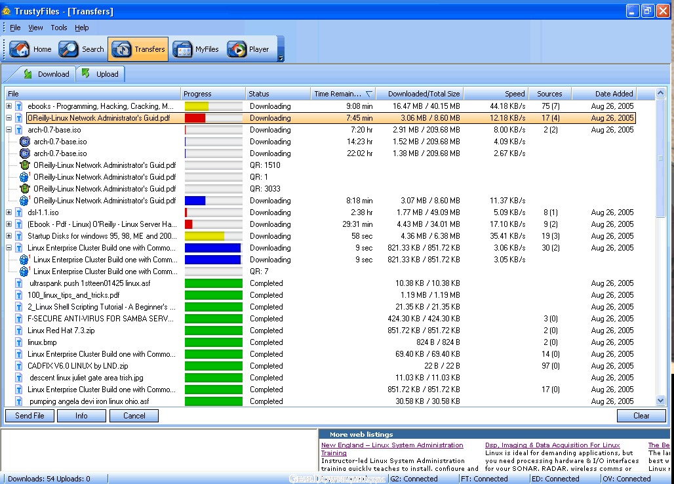Click the Downloaded/Total Size column header
The image size is (674, 484).
(x=420, y=94)
